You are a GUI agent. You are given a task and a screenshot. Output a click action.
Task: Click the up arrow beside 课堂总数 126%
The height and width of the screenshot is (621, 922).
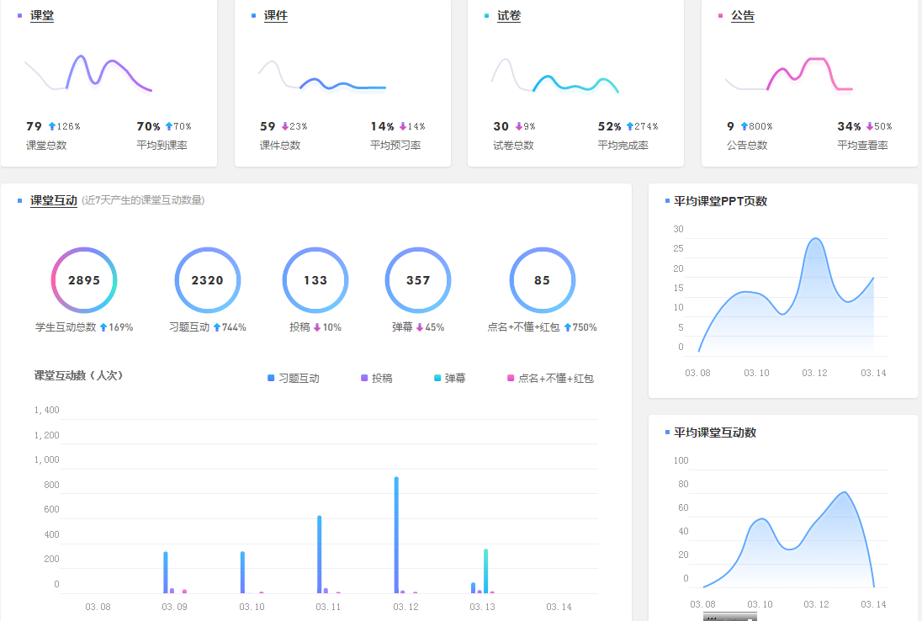coord(51,126)
